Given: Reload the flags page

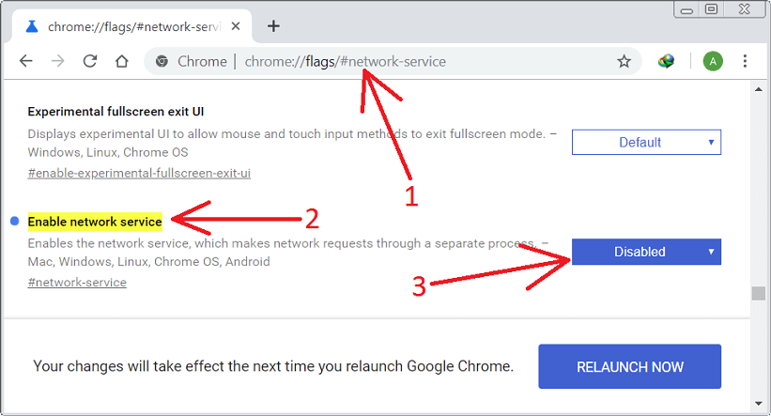Looking at the screenshot, I should [x=90, y=61].
